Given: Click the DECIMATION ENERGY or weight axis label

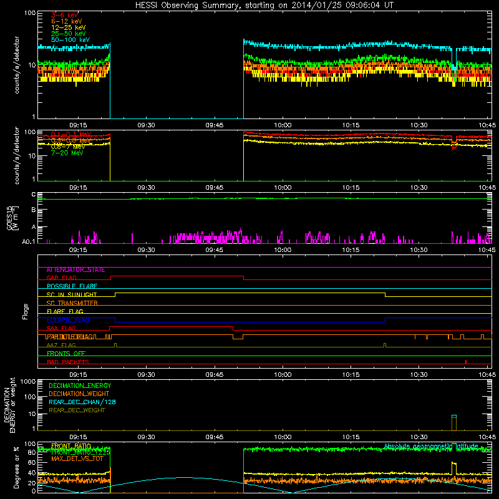Looking at the screenshot, I should pos(9,405).
